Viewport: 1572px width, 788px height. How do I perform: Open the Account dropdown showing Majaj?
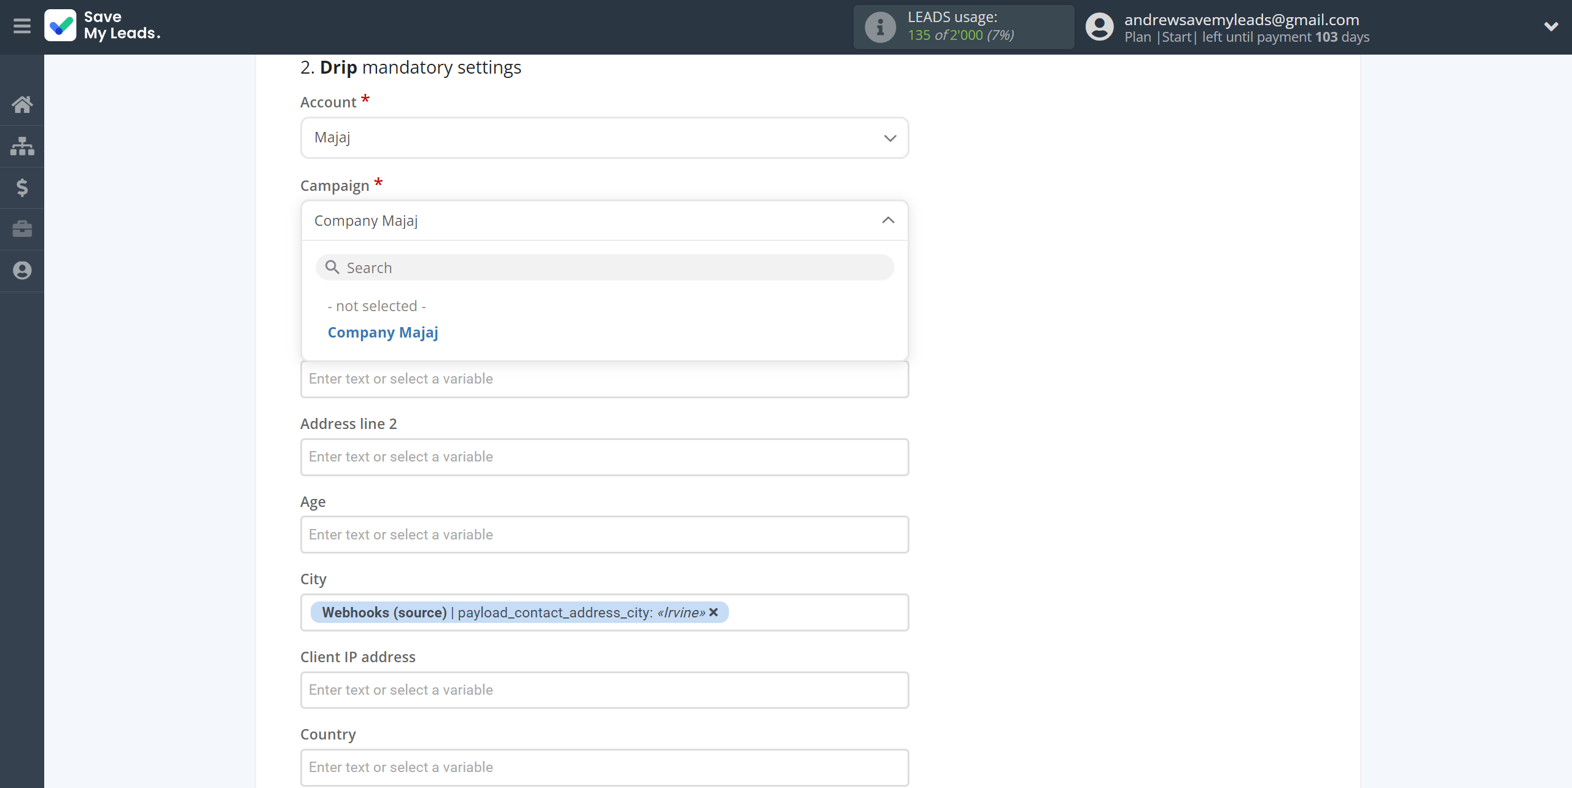tap(604, 137)
